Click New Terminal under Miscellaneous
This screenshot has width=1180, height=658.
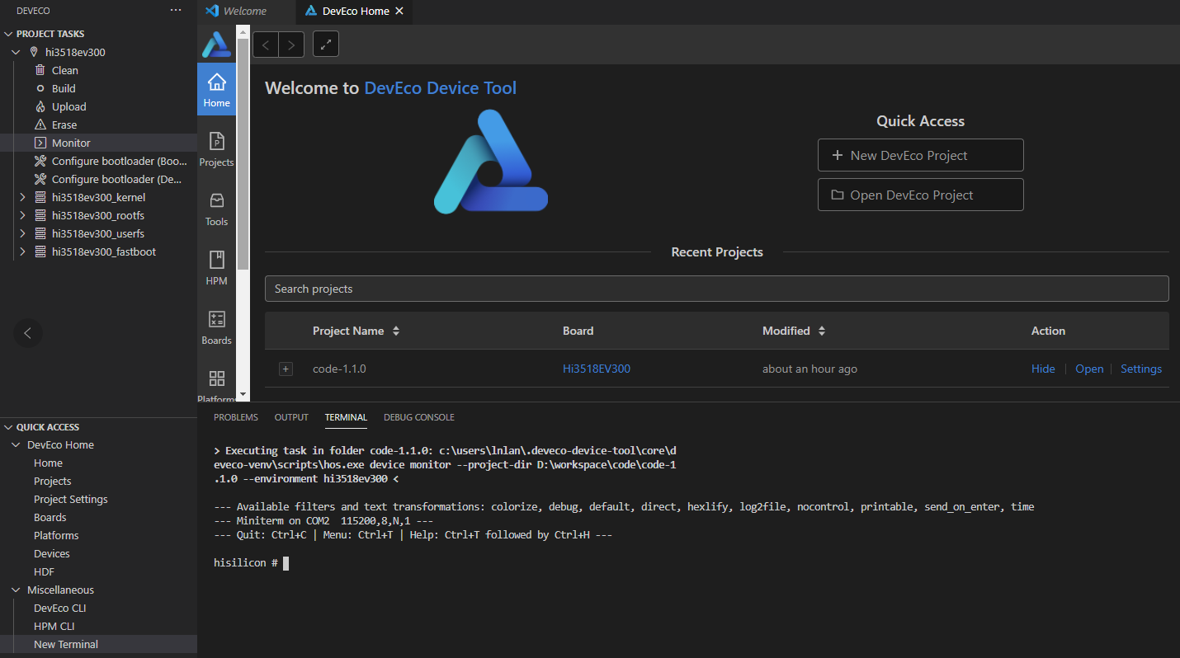point(66,644)
